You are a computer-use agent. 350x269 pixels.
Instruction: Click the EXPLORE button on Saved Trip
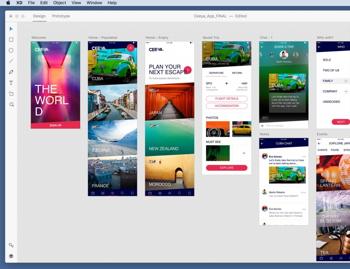227,168
